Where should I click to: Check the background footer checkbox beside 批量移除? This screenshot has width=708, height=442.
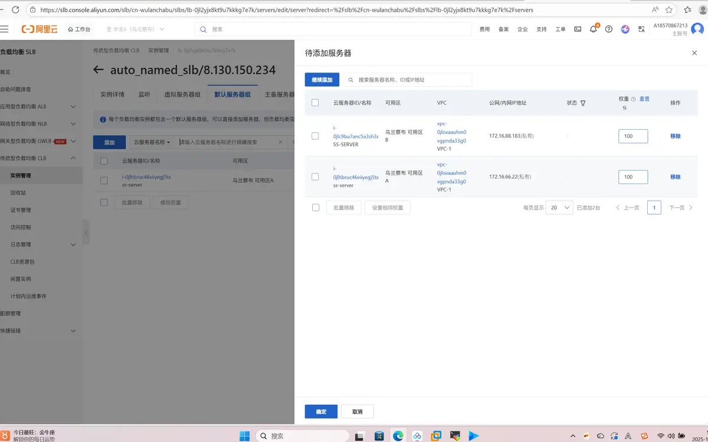tap(104, 202)
